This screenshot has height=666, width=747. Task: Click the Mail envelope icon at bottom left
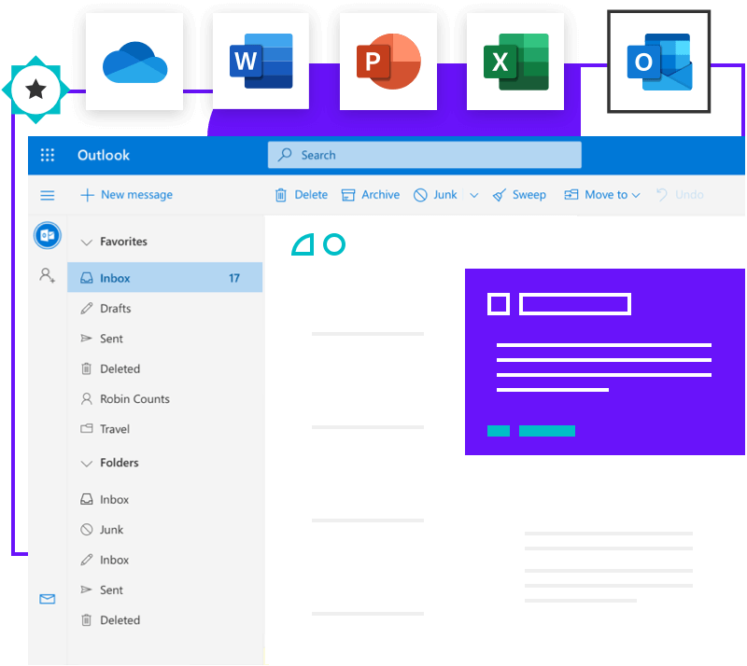47,599
